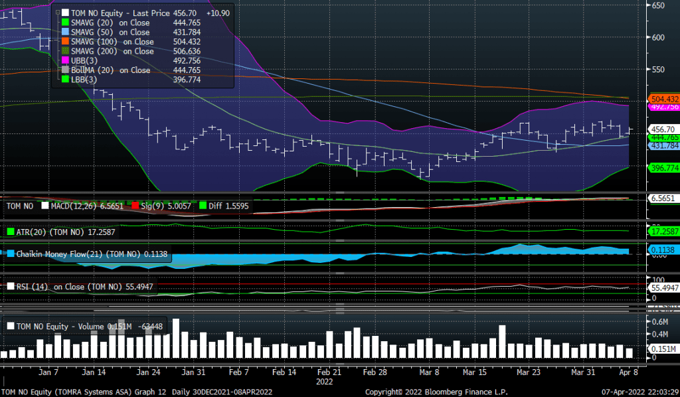Click the green ATR(20) legend swatch

(x=11, y=232)
